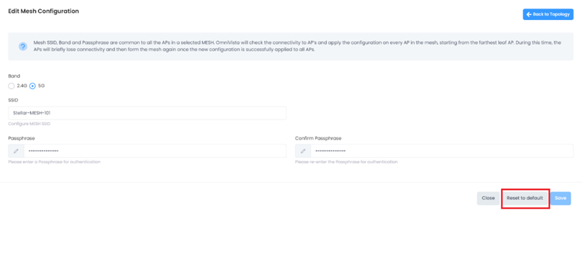Click into the Passphrase input field
The height and width of the screenshot is (259, 582).
coord(155,151)
